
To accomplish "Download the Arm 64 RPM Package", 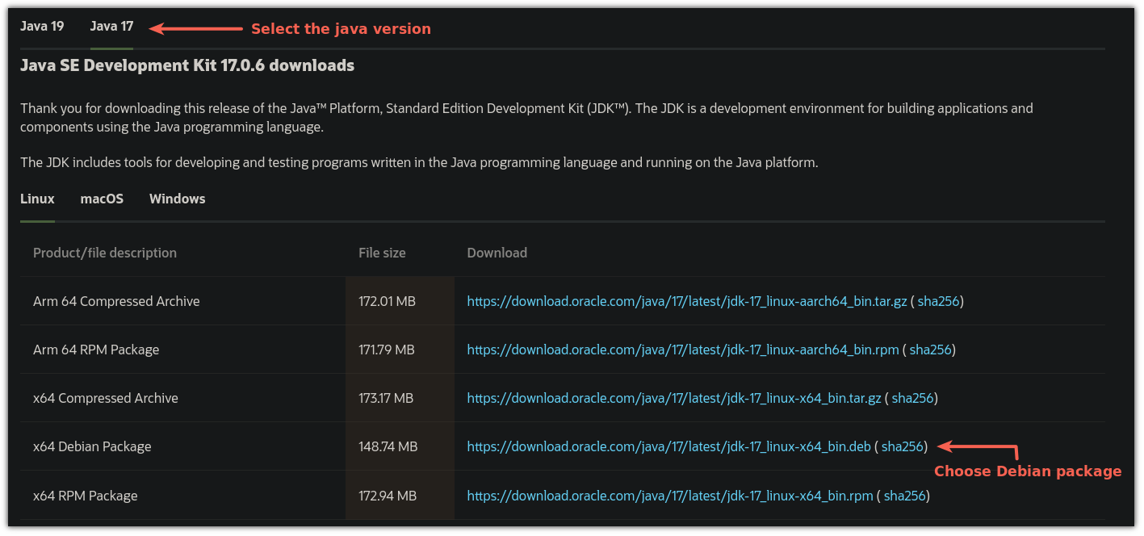I will click(681, 349).
